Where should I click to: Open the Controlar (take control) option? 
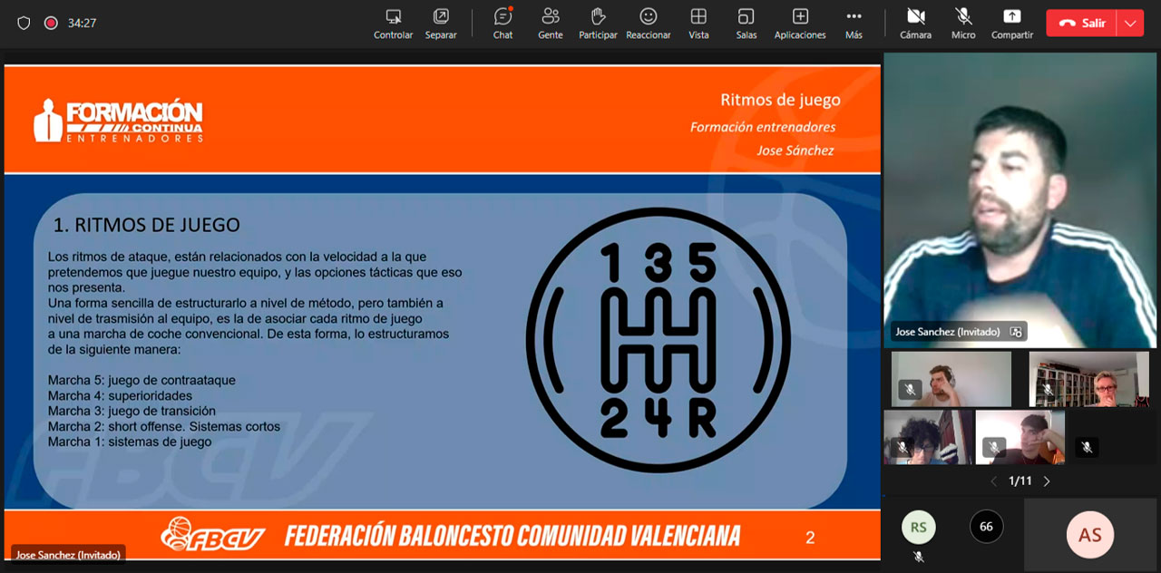tap(393, 24)
